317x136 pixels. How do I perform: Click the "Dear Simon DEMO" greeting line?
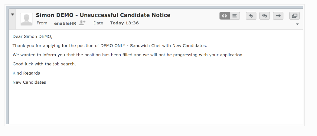click(32, 36)
